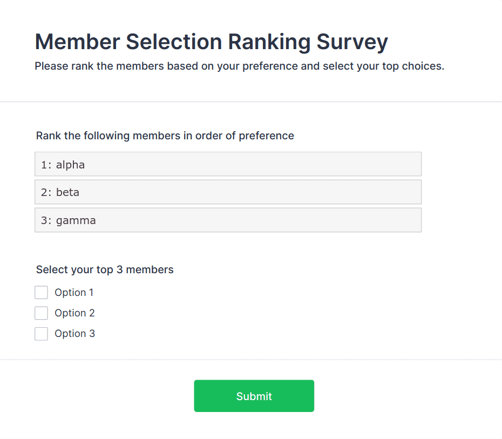Image resolution: width=502 pixels, height=439 pixels.
Task: Click the Member Selection Ranking Survey title
Action: click(211, 42)
